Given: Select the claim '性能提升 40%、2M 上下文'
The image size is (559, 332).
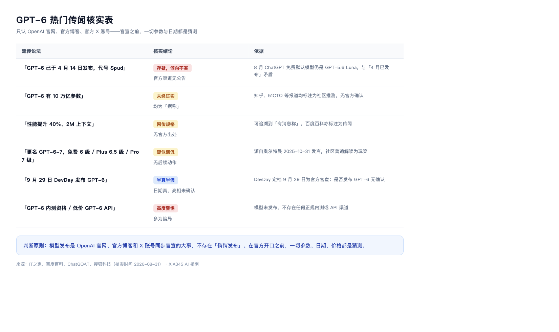Looking at the screenshot, I should pos(58,124).
